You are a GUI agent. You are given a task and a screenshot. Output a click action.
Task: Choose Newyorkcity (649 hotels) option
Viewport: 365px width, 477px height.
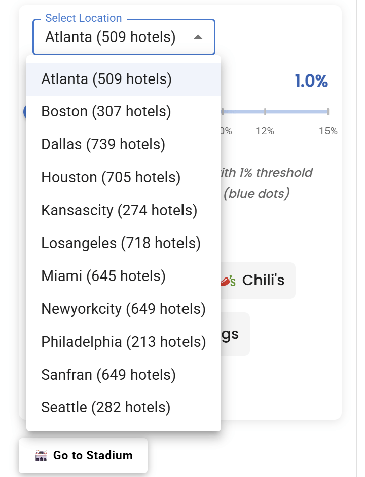pyautogui.click(x=124, y=309)
